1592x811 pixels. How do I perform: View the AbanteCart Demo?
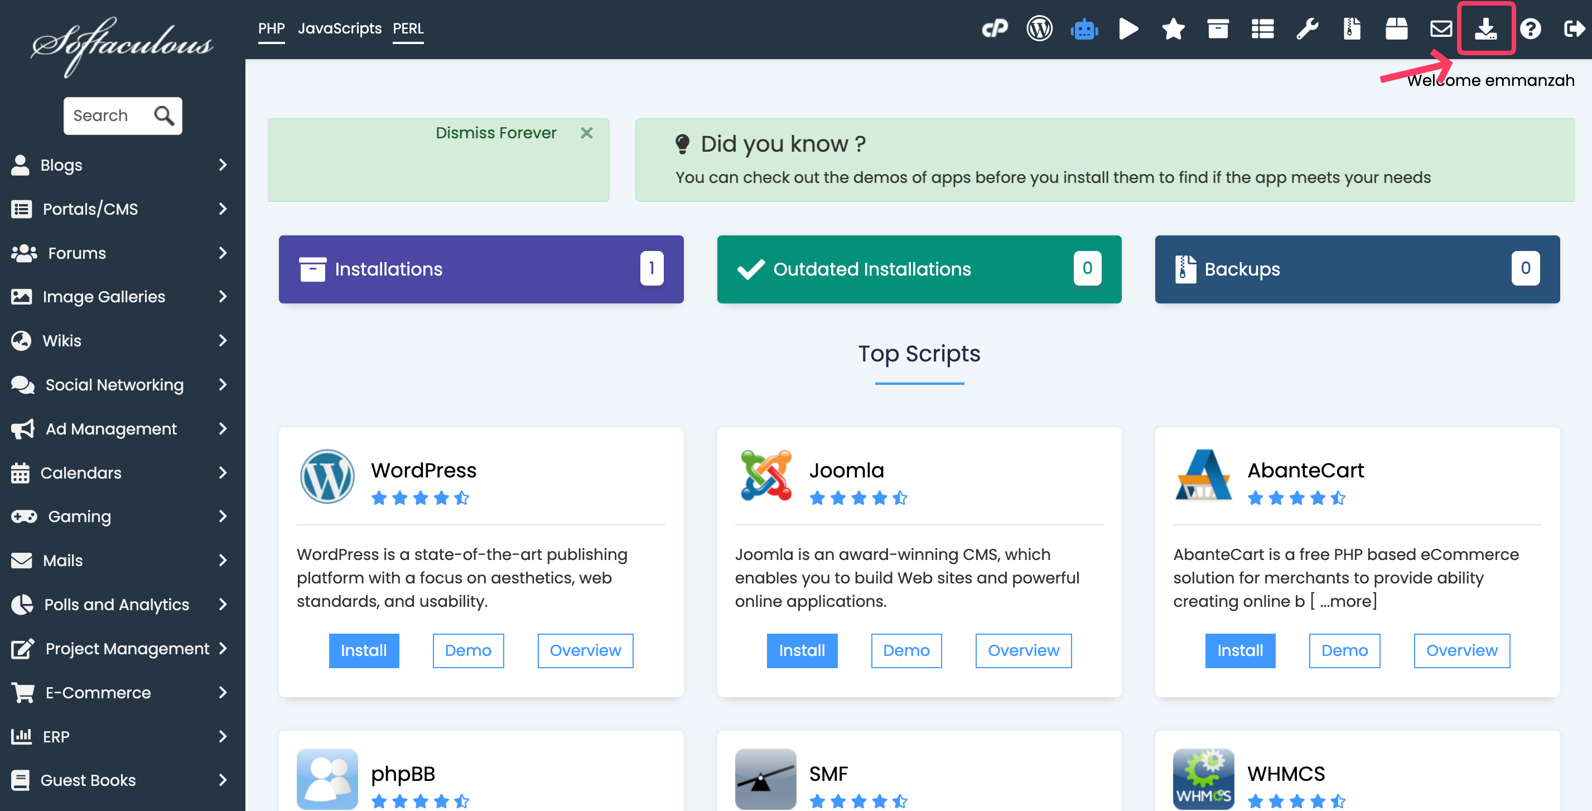1344,650
